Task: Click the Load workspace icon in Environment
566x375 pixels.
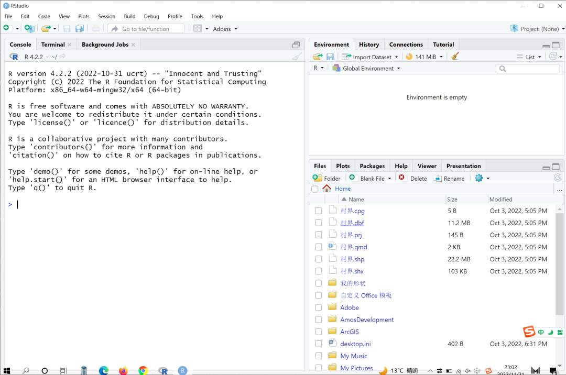Action: pos(318,57)
